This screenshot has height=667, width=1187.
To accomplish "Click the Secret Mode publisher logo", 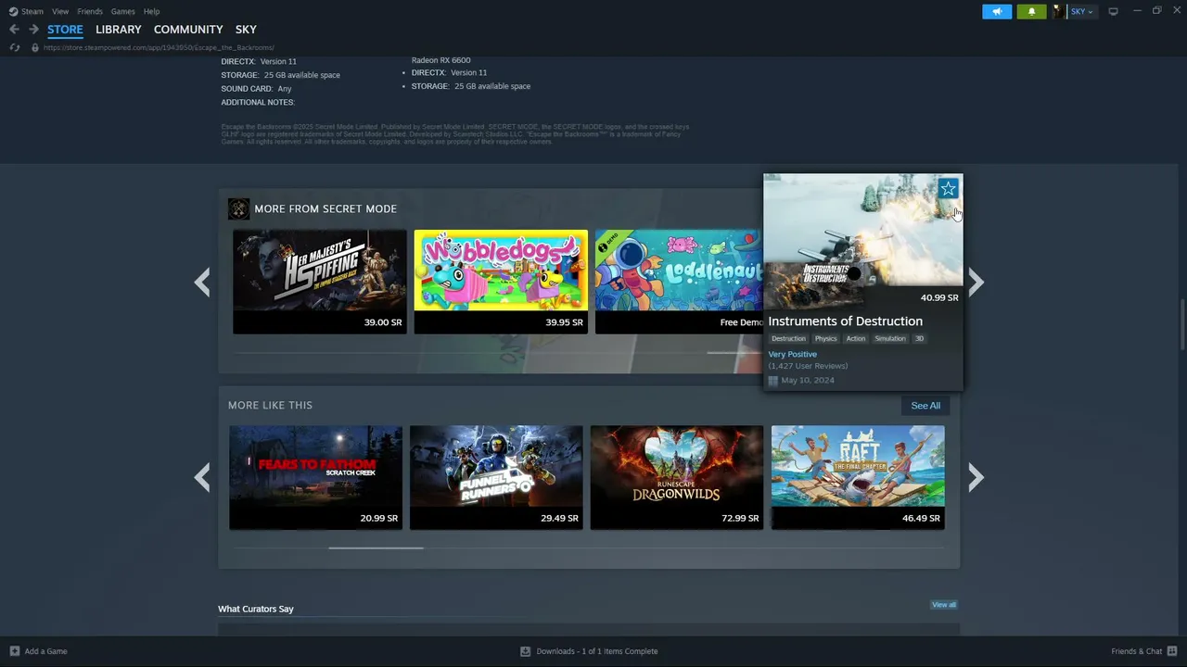I will point(238,208).
